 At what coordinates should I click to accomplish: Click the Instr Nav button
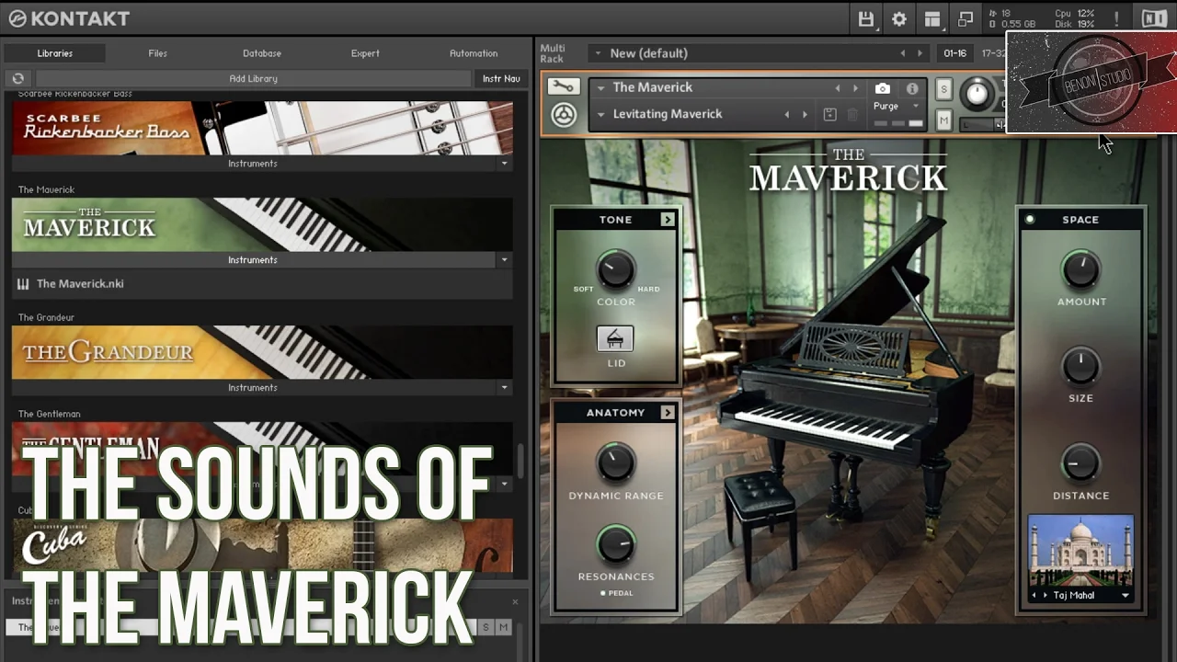(x=501, y=79)
